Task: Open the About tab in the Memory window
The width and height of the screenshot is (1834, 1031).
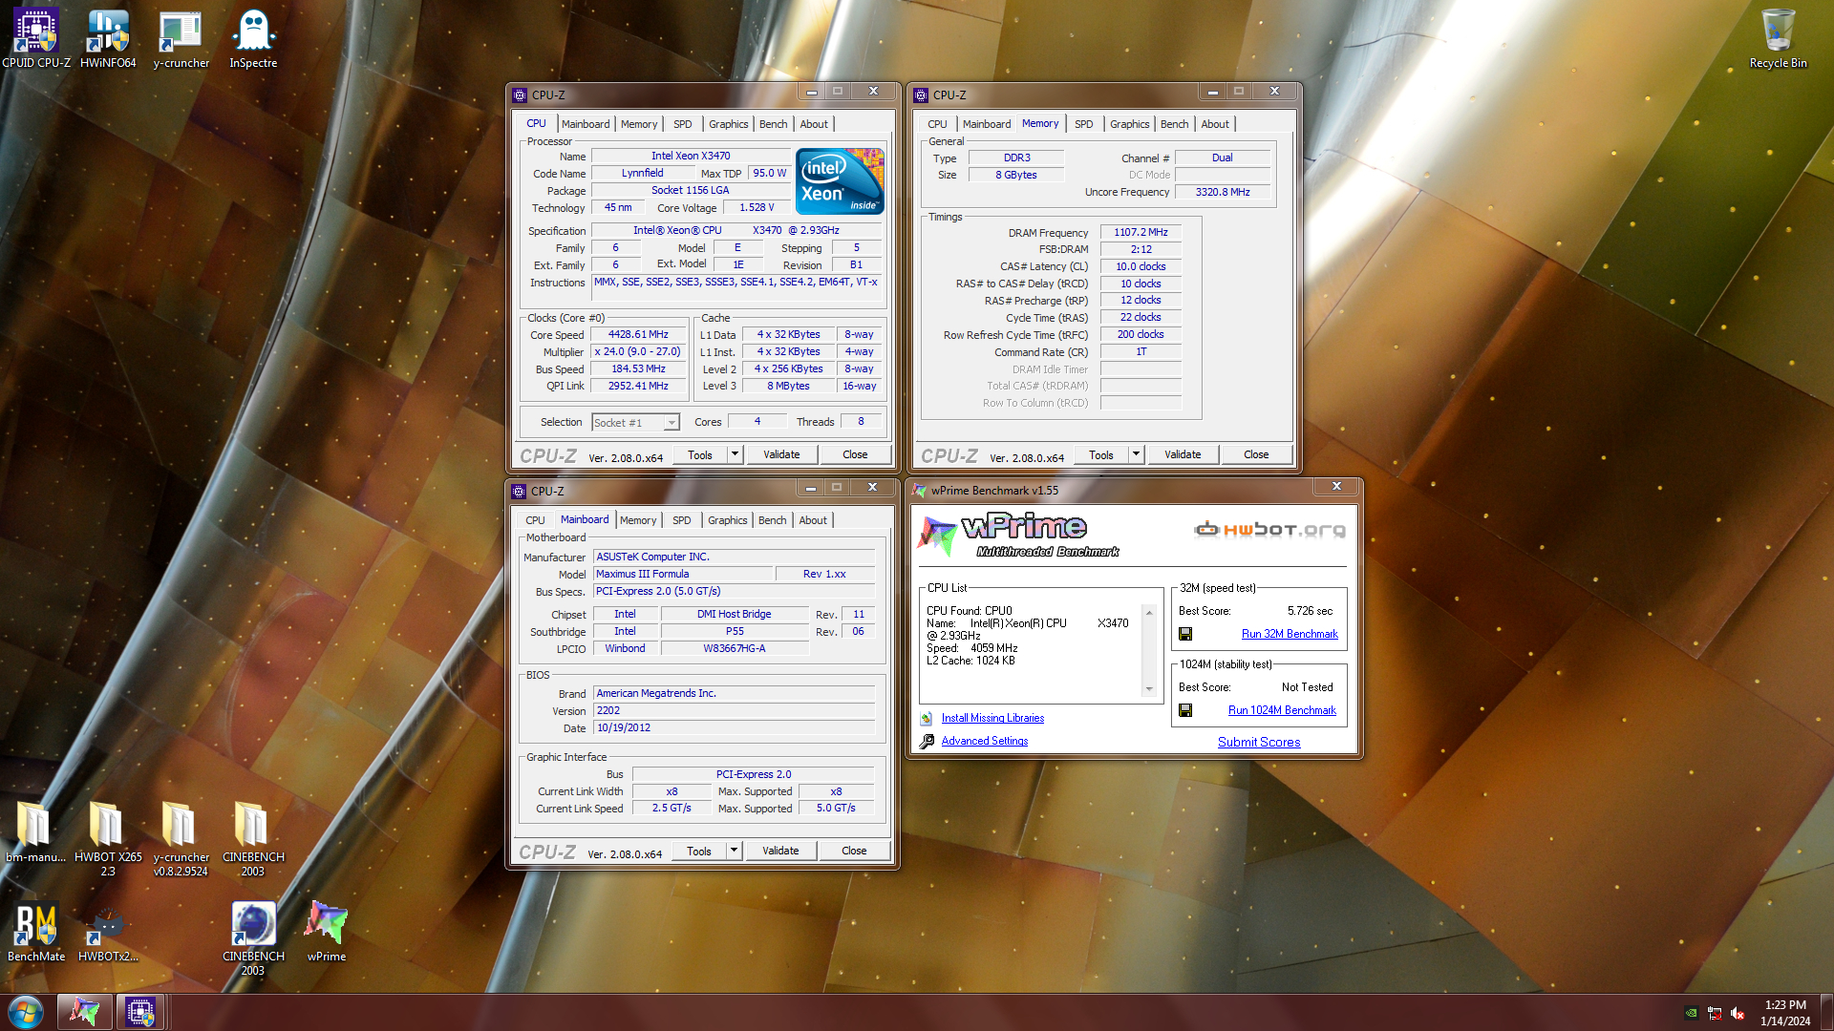Action: [1215, 124]
